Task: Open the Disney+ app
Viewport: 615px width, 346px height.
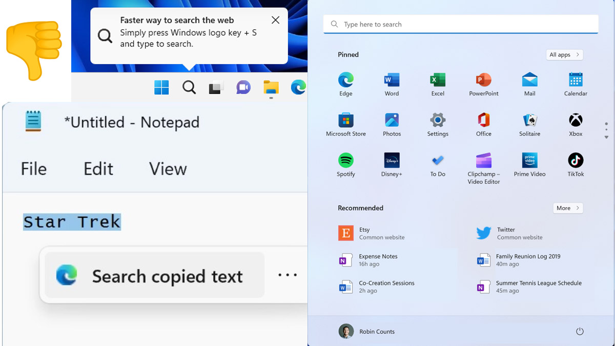Action: point(392,165)
